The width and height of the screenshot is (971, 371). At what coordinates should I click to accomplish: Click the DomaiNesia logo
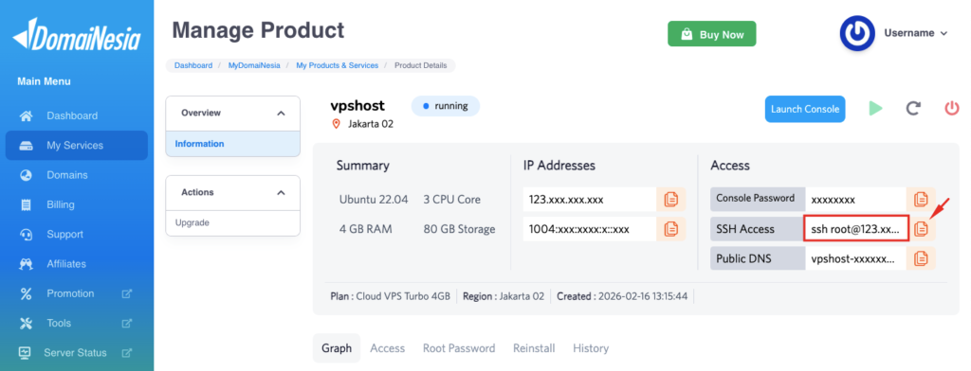pos(77,35)
